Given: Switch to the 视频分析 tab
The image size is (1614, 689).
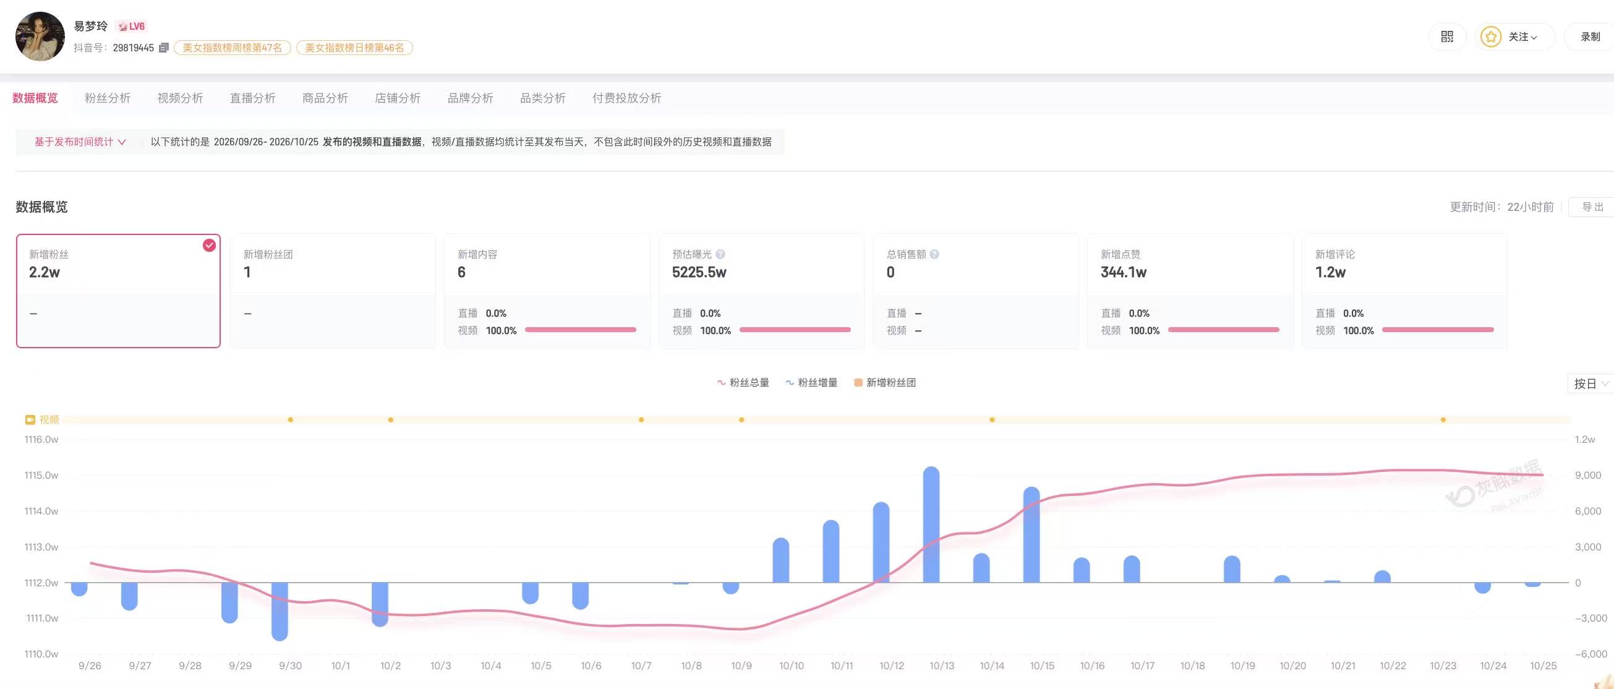Looking at the screenshot, I should (x=181, y=98).
